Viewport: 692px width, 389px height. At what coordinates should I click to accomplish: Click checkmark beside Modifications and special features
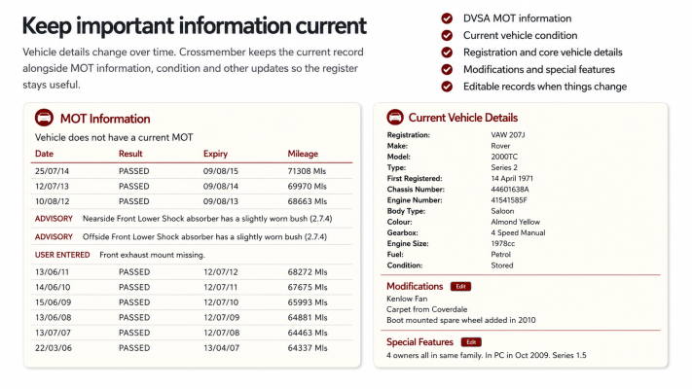[447, 69]
